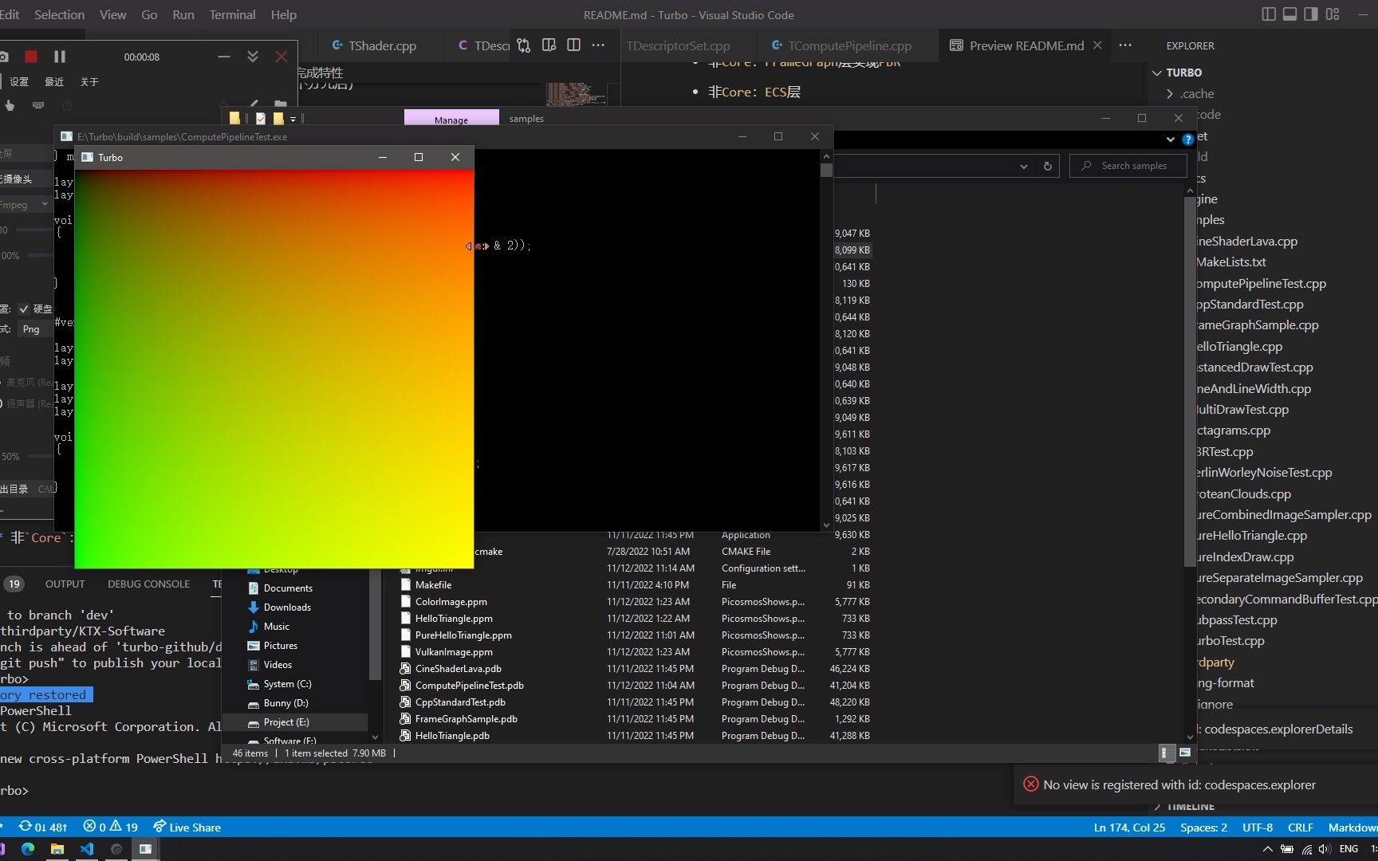
Task: Stop the screen recording with red square
Action: tap(31, 57)
